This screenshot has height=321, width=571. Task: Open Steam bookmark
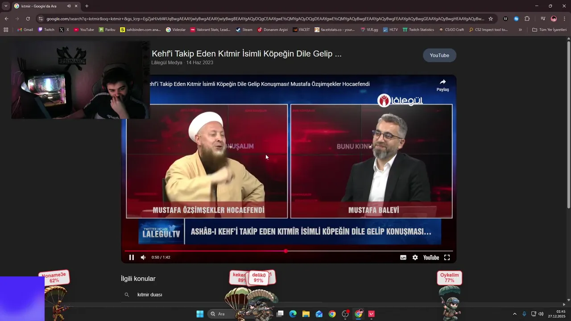pos(244,30)
